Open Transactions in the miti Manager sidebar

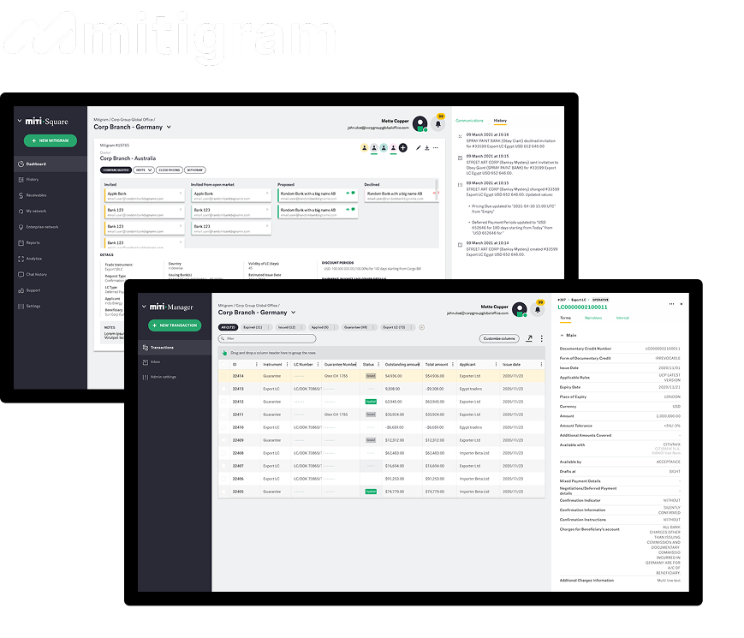pyautogui.click(x=175, y=348)
